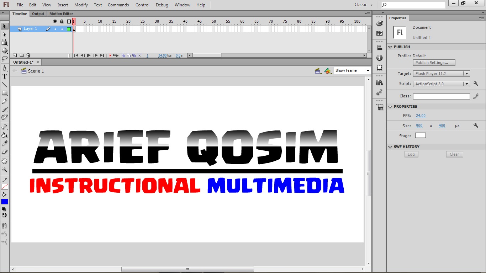Select the Free Transform tool
Image resolution: width=486 pixels, height=273 pixels.
pos(5,42)
